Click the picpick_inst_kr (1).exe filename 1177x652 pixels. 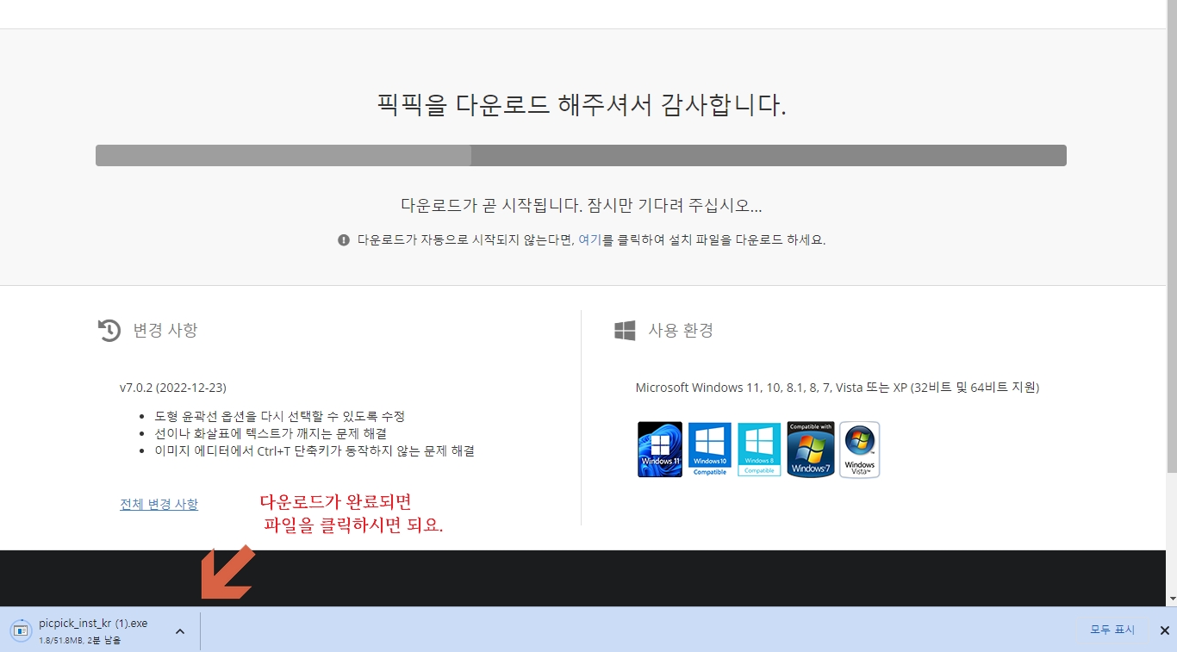tap(93, 624)
